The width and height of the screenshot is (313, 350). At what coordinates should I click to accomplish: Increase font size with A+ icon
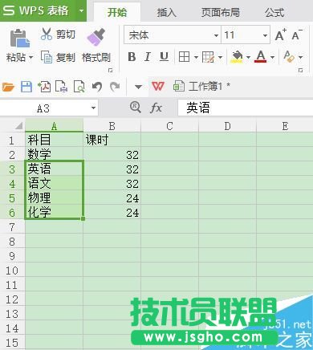pos(280,35)
